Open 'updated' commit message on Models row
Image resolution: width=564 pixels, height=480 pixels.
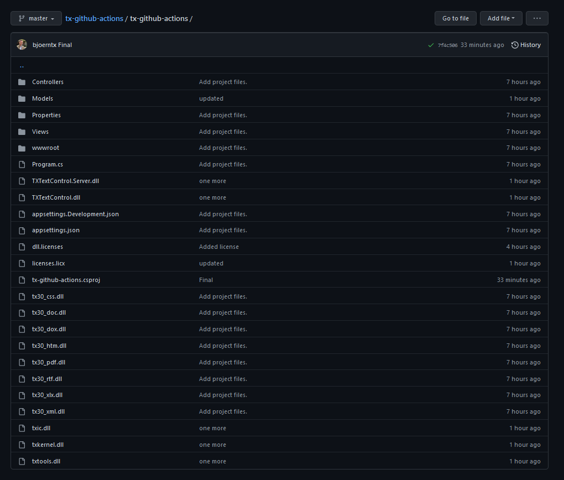tap(211, 98)
